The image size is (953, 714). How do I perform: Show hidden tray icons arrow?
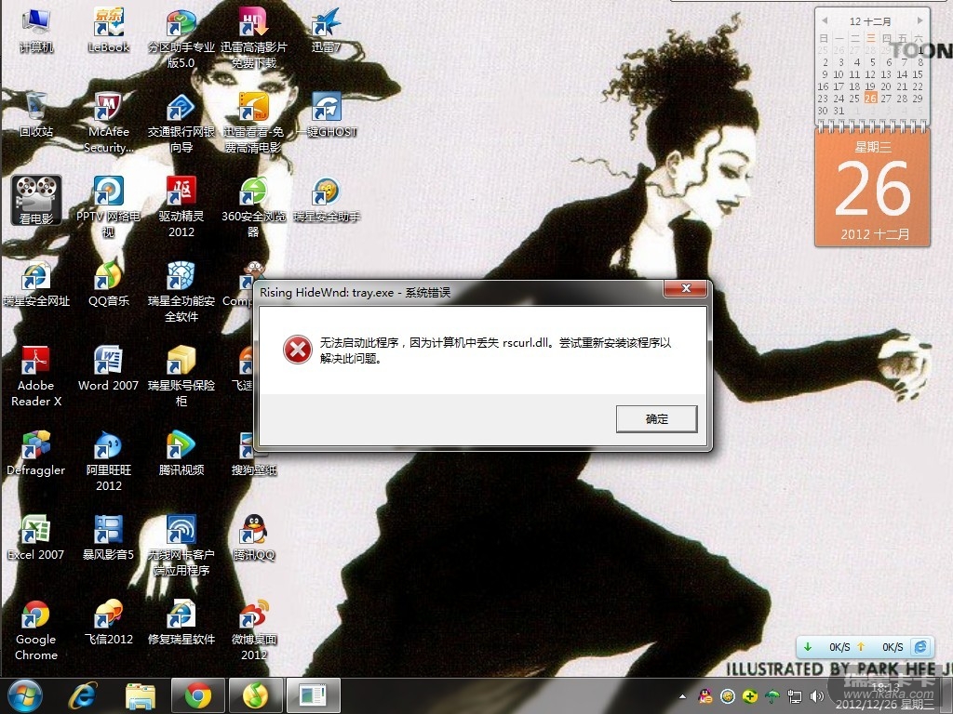click(x=683, y=696)
